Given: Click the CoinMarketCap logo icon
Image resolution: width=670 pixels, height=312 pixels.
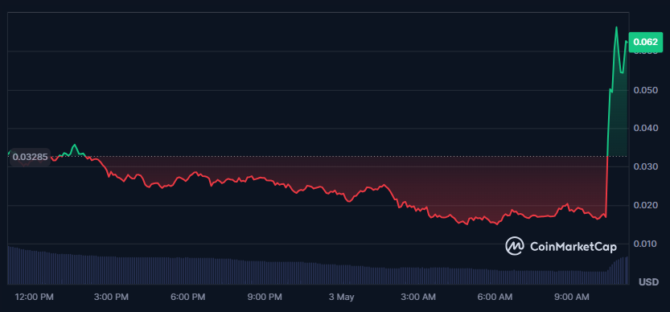Looking at the screenshot, I should click(515, 246).
